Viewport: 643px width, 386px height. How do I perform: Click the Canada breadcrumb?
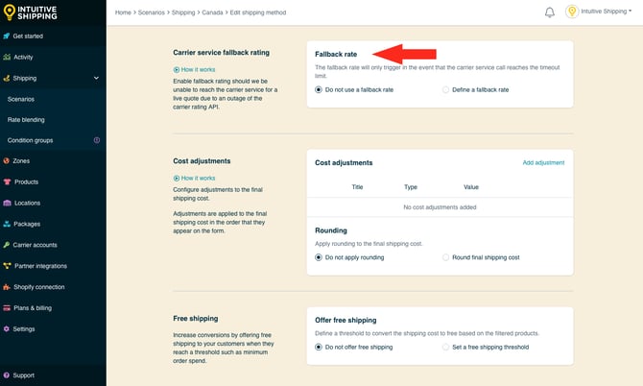coord(212,12)
